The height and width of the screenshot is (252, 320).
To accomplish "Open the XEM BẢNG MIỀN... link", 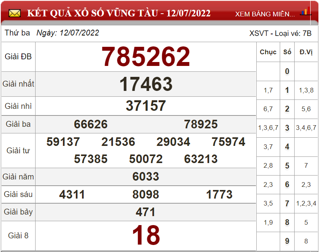I will 265,14.
